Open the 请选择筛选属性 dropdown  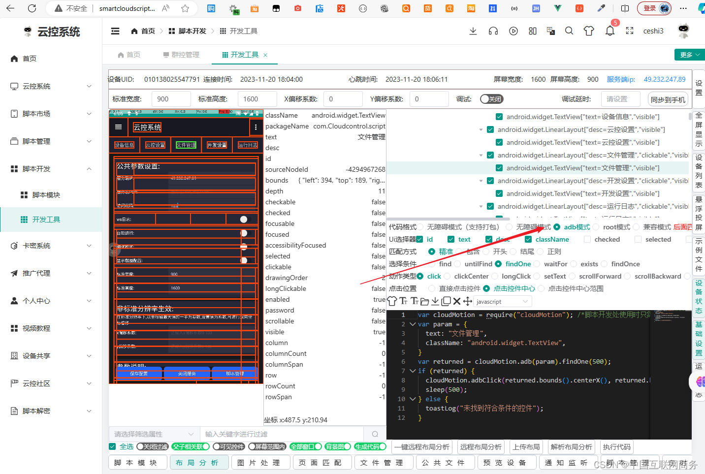tap(154, 434)
